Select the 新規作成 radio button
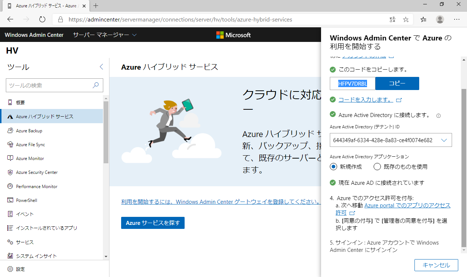 tap(333, 167)
